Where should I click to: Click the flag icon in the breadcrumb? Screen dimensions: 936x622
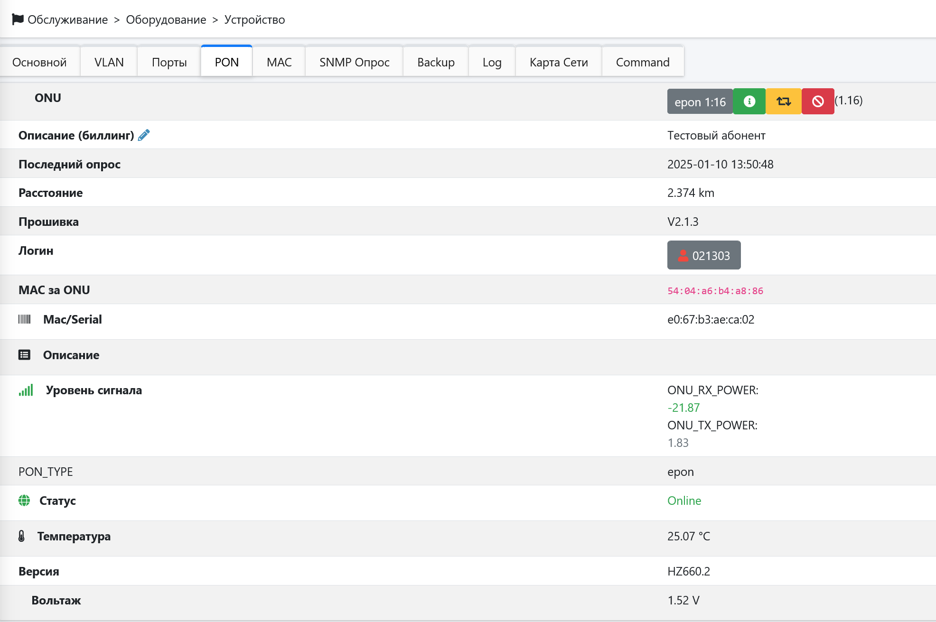[18, 19]
